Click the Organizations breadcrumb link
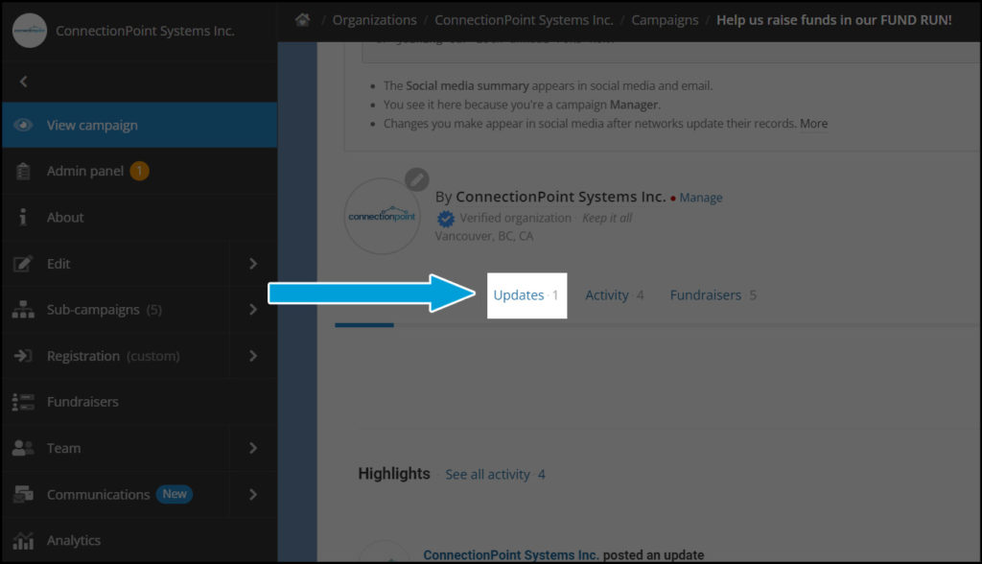The width and height of the screenshot is (982, 564). point(375,20)
